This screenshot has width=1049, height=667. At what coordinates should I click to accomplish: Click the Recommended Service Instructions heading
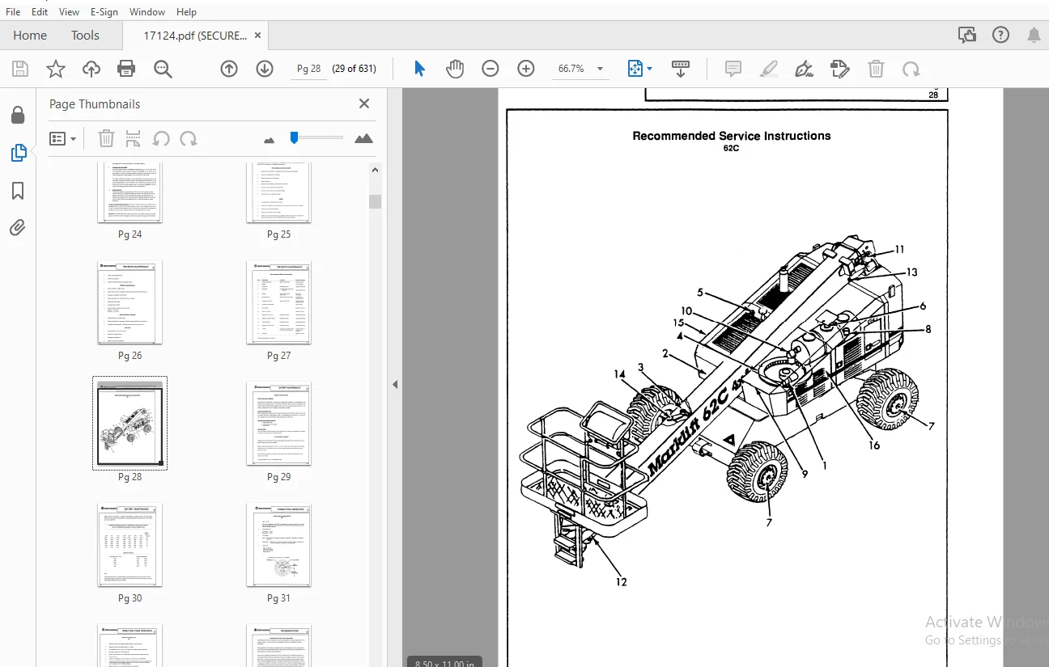pos(731,136)
